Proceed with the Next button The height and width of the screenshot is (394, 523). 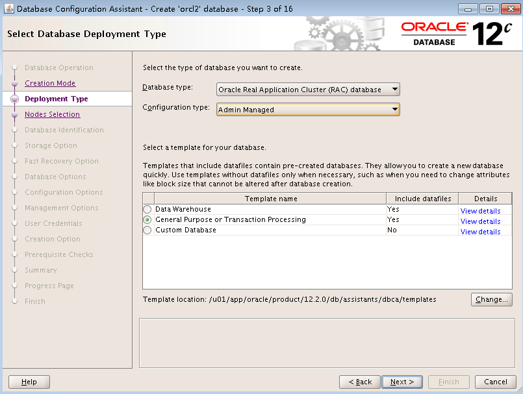402,382
